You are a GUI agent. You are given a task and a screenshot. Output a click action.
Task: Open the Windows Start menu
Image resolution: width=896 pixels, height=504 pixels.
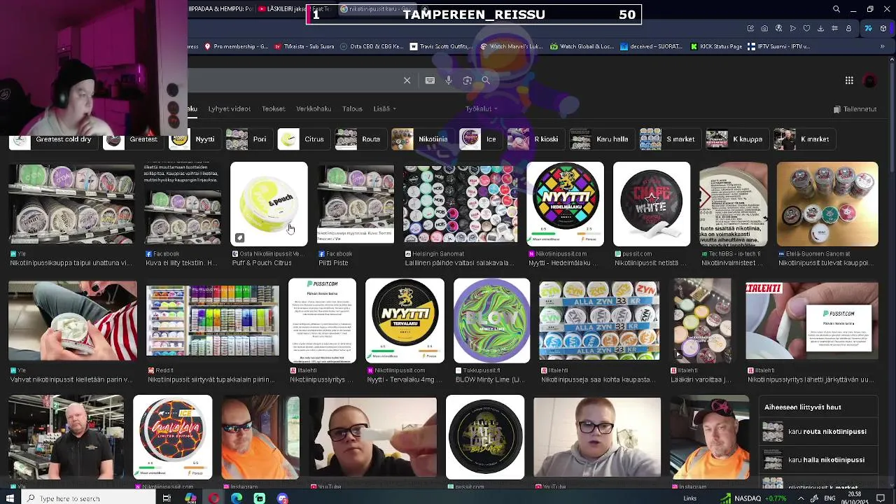pyautogui.click(x=10, y=498)
